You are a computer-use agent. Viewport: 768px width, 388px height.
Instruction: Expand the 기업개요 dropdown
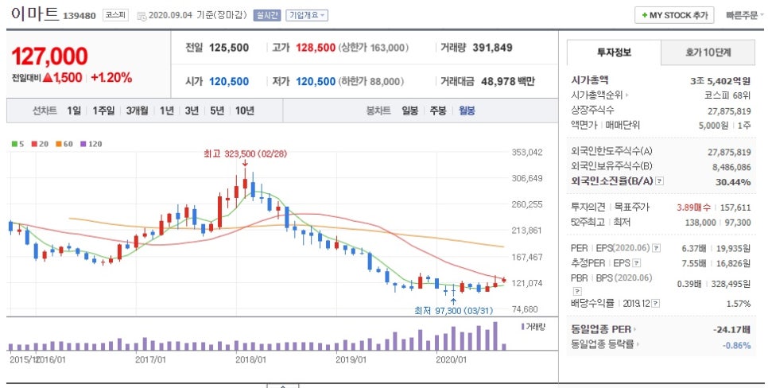point(307,16)
